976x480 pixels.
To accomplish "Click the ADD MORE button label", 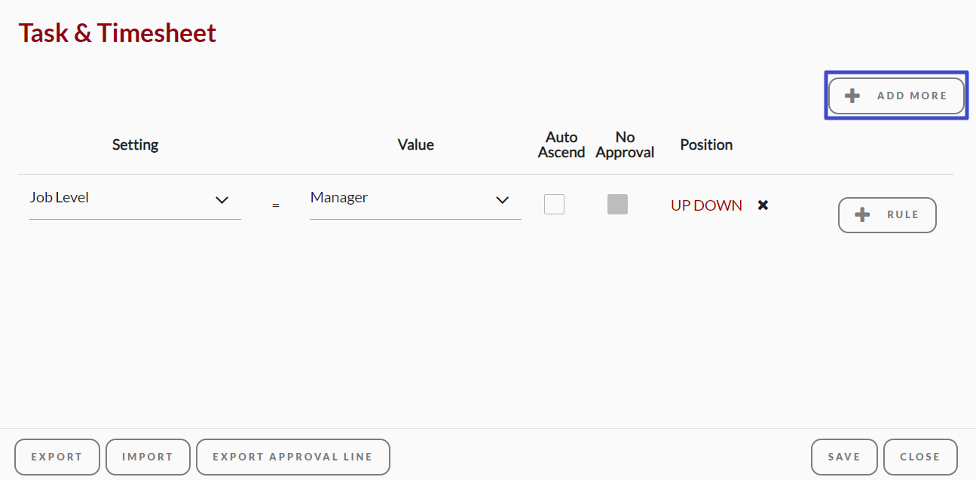I will click(x=912, y=96).
